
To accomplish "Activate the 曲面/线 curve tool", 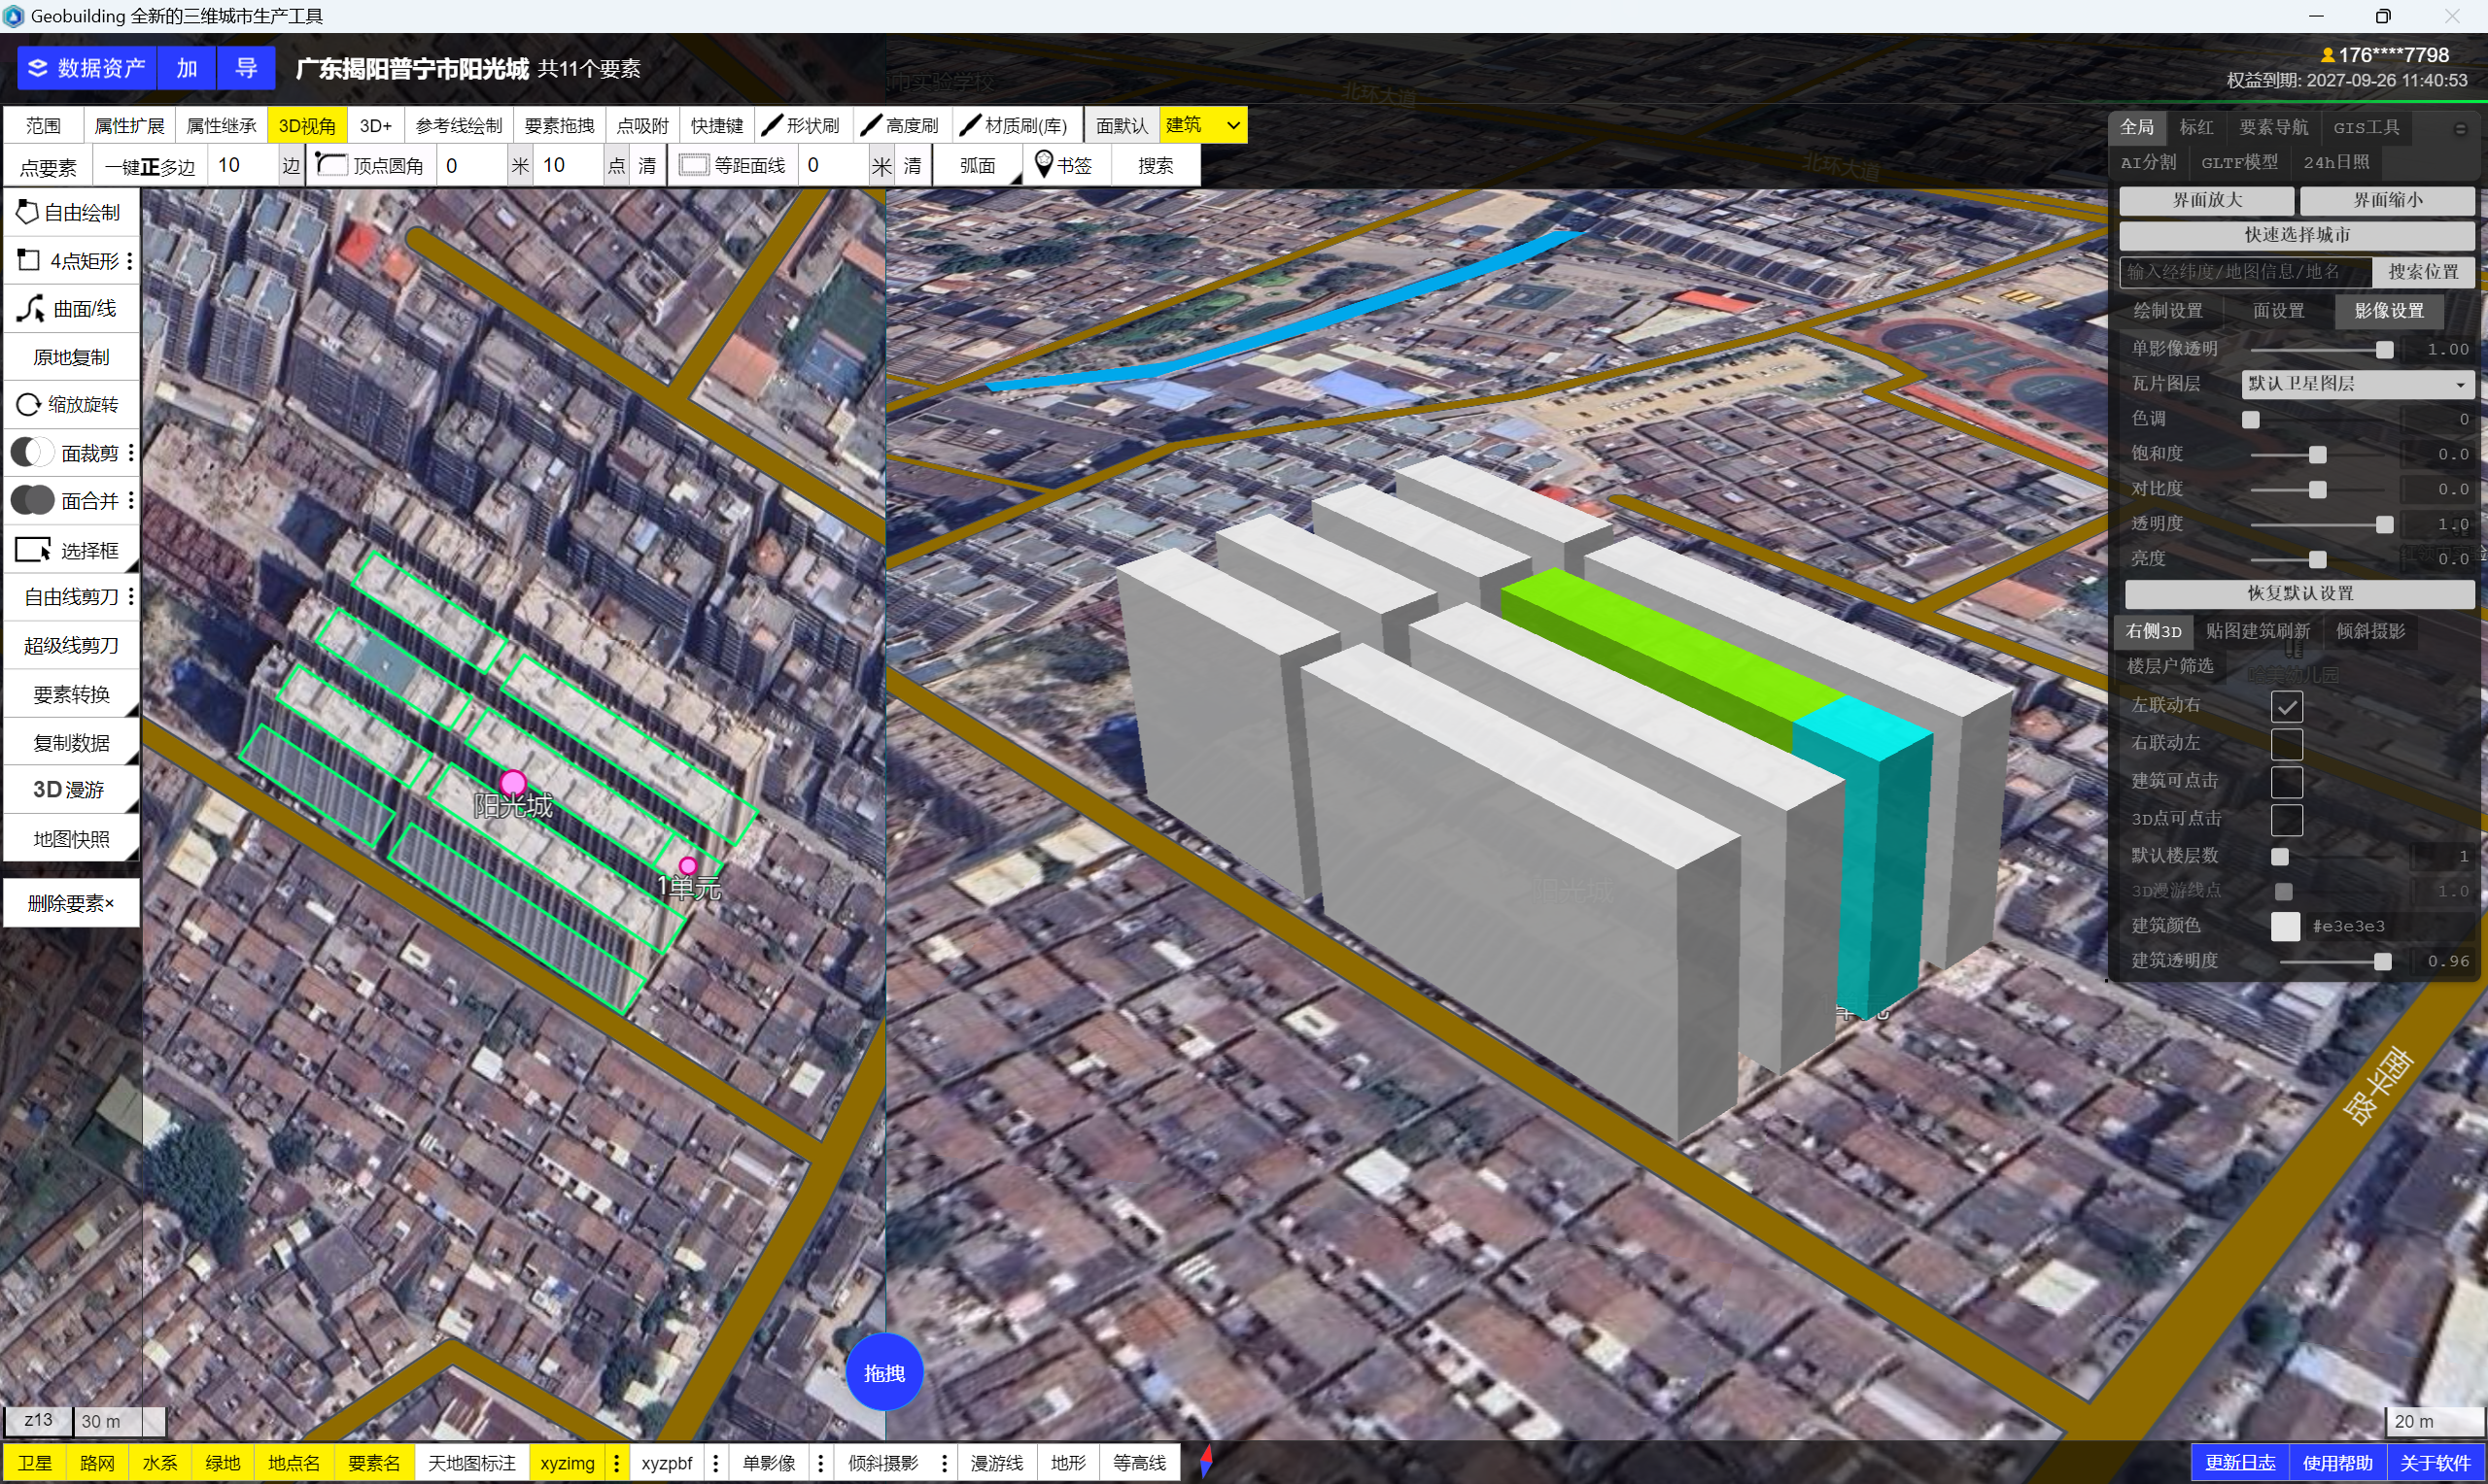I will coord(70,309).
